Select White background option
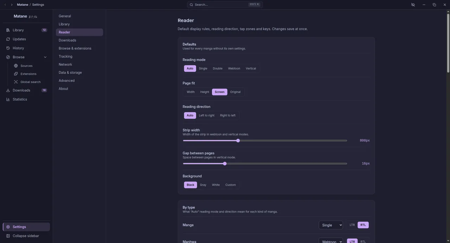 point(216,185)
